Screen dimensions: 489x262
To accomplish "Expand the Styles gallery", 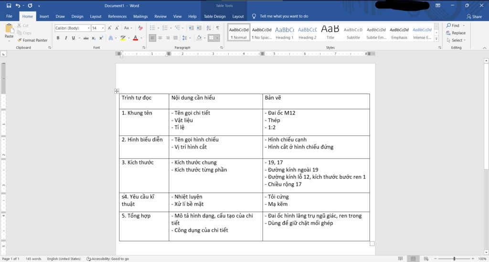I will [x=436, y=39].
